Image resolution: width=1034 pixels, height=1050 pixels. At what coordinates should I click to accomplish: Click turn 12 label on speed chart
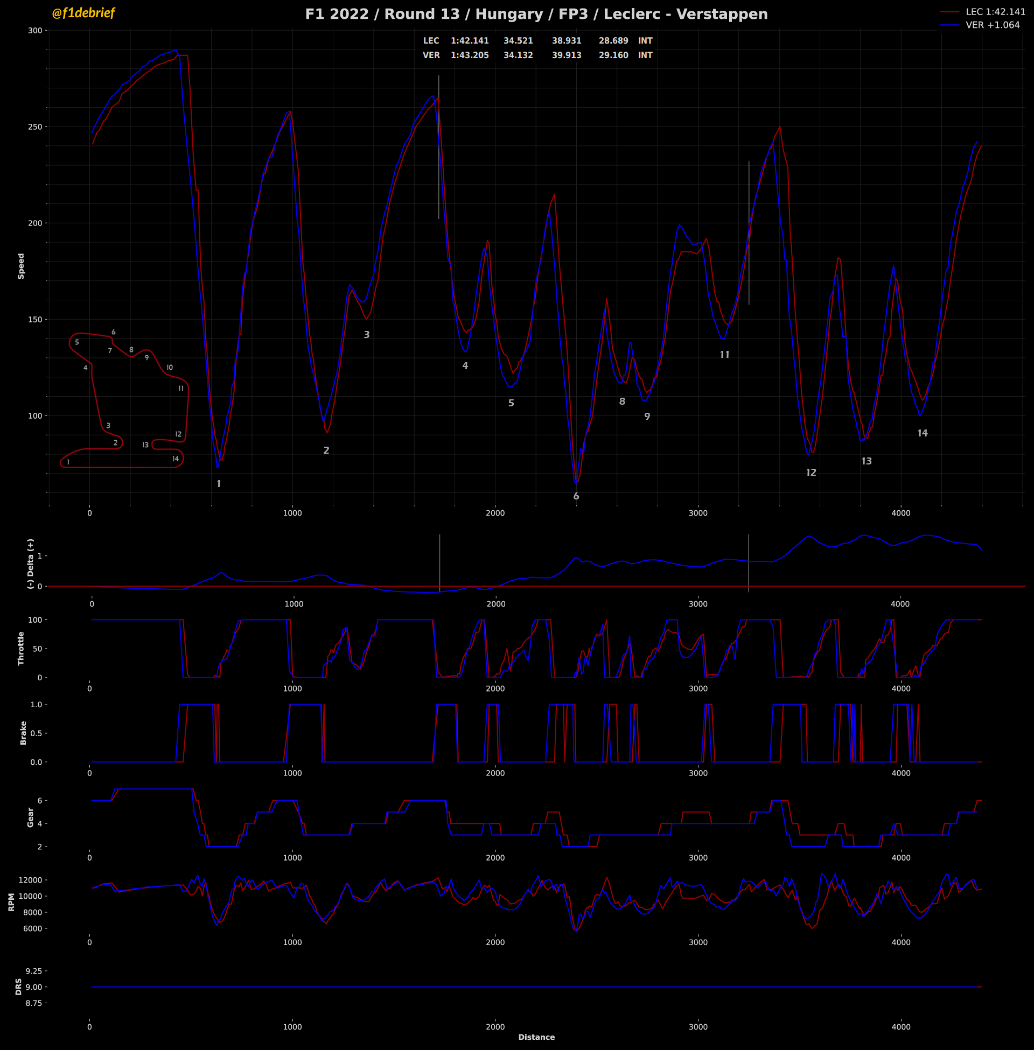(811, 473)
